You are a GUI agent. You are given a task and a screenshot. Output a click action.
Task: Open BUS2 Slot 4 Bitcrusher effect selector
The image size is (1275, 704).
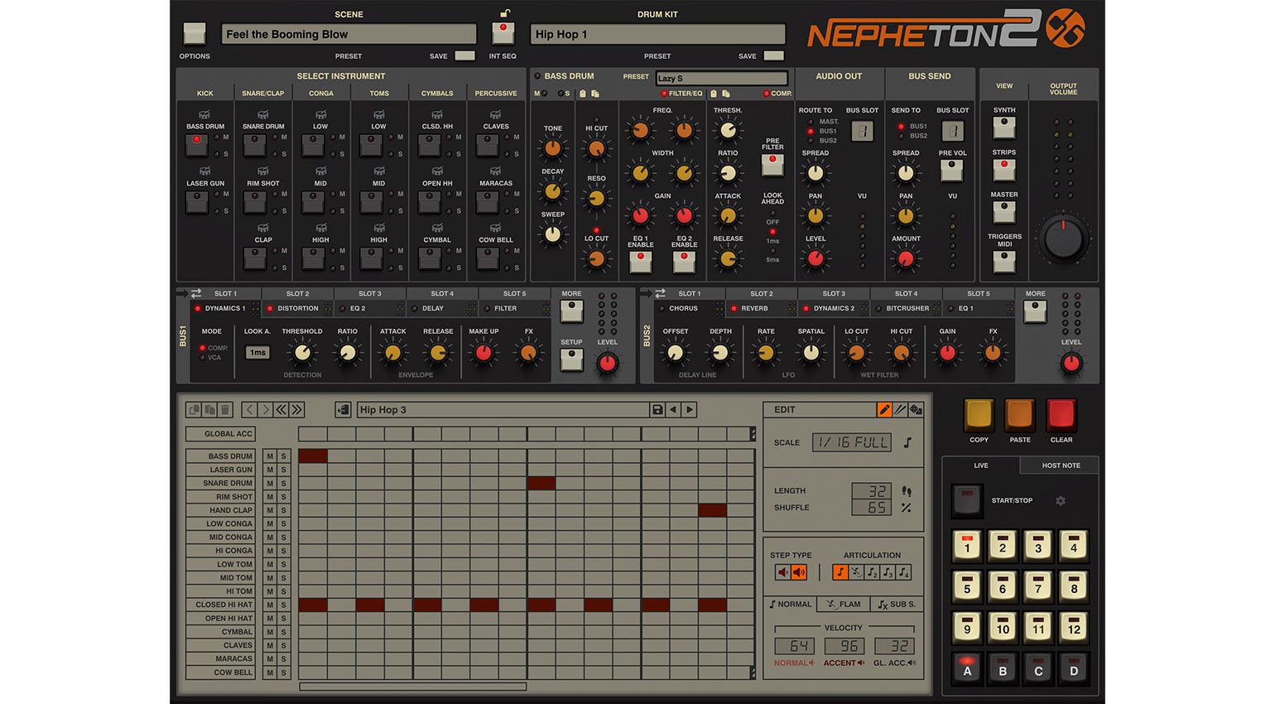[907, 308]
